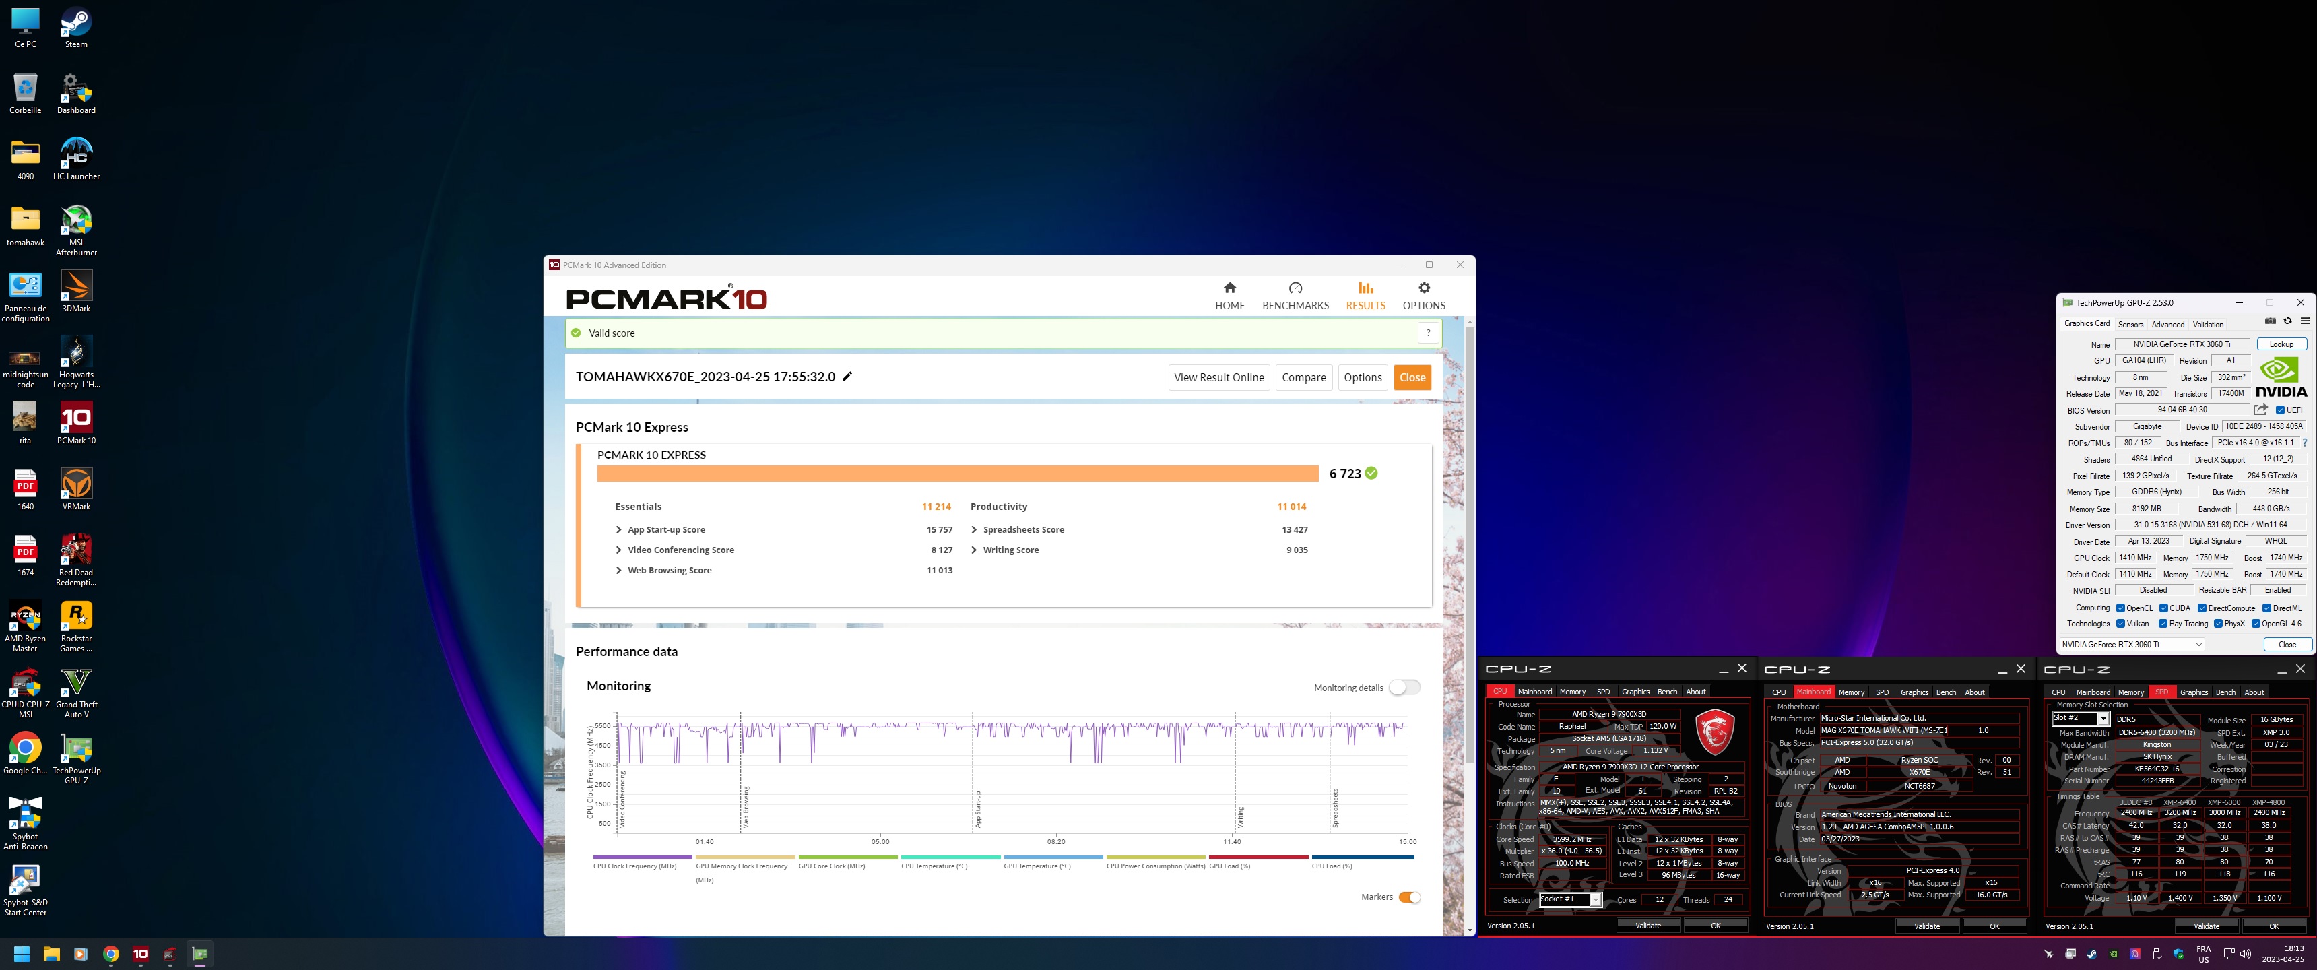
Task: Open AMD Ryzen Master desktop icon
Action: tap(25, 626)
